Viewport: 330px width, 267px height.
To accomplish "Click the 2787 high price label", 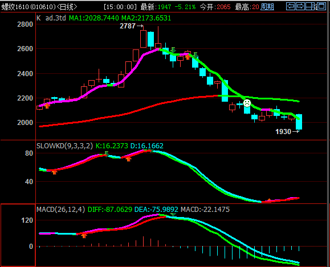I will tap(128, 26).
